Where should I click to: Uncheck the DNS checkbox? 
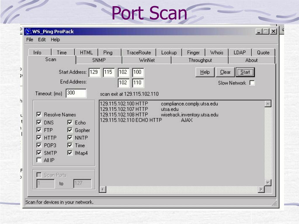click(39, 123)
